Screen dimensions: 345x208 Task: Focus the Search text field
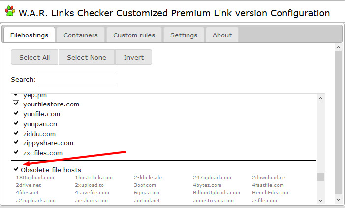(x=78, y=79)
